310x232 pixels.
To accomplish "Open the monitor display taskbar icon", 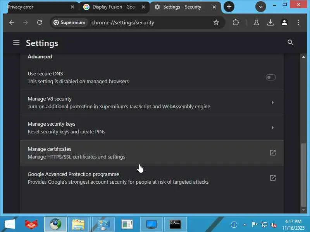I will tap(152, 224).
